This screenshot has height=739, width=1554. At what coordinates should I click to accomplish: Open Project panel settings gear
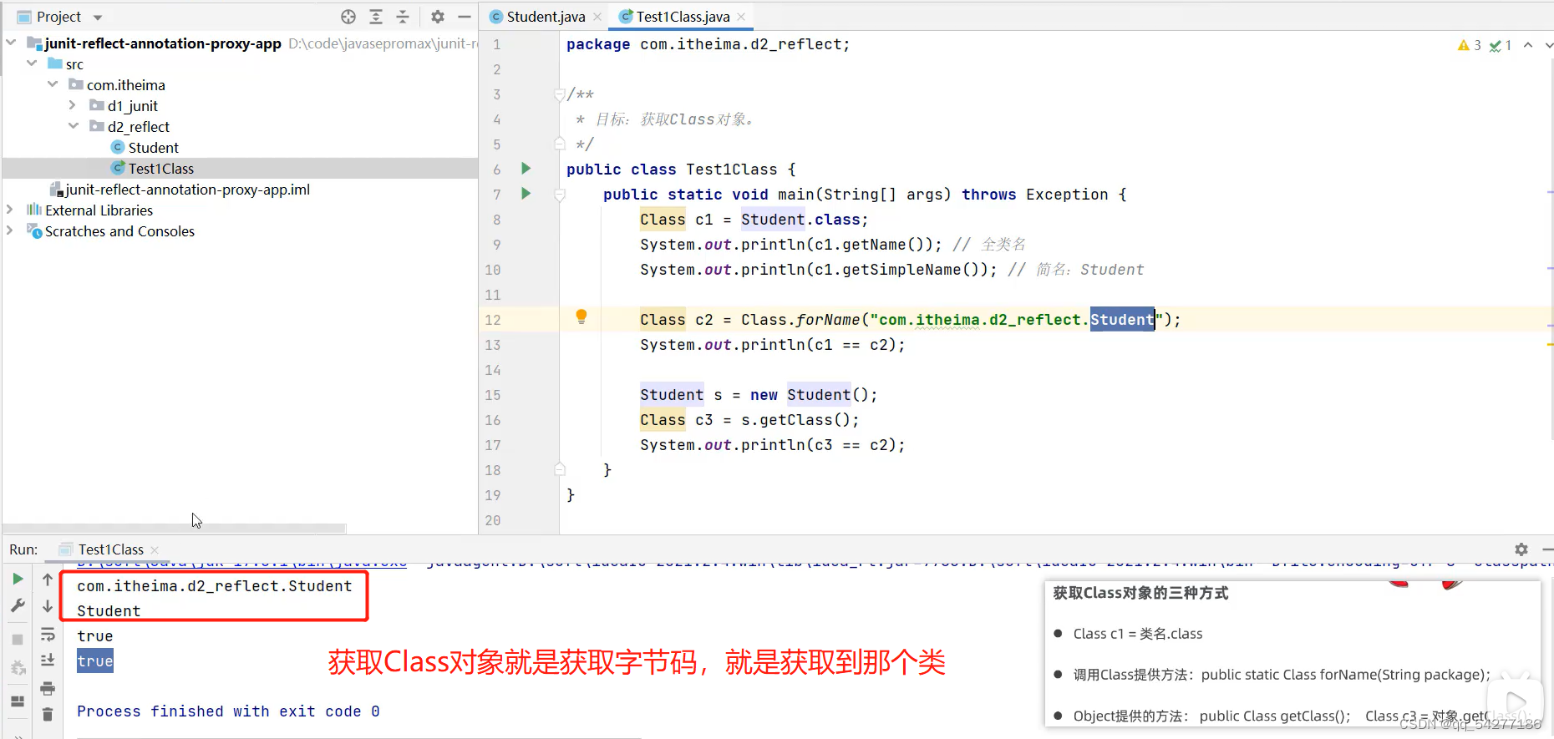438,17
